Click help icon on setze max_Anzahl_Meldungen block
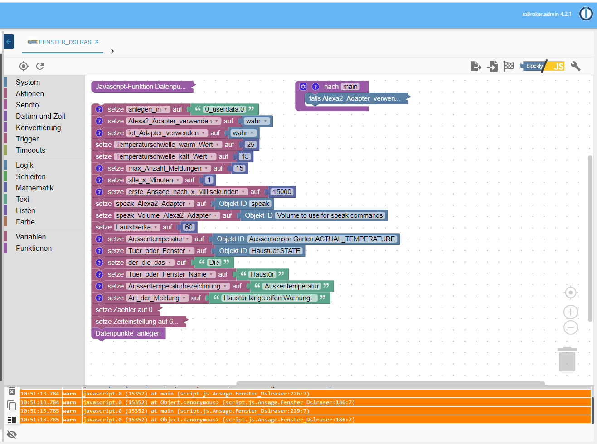The width and height of the screenshot is (597, 444). coord(99,168)
